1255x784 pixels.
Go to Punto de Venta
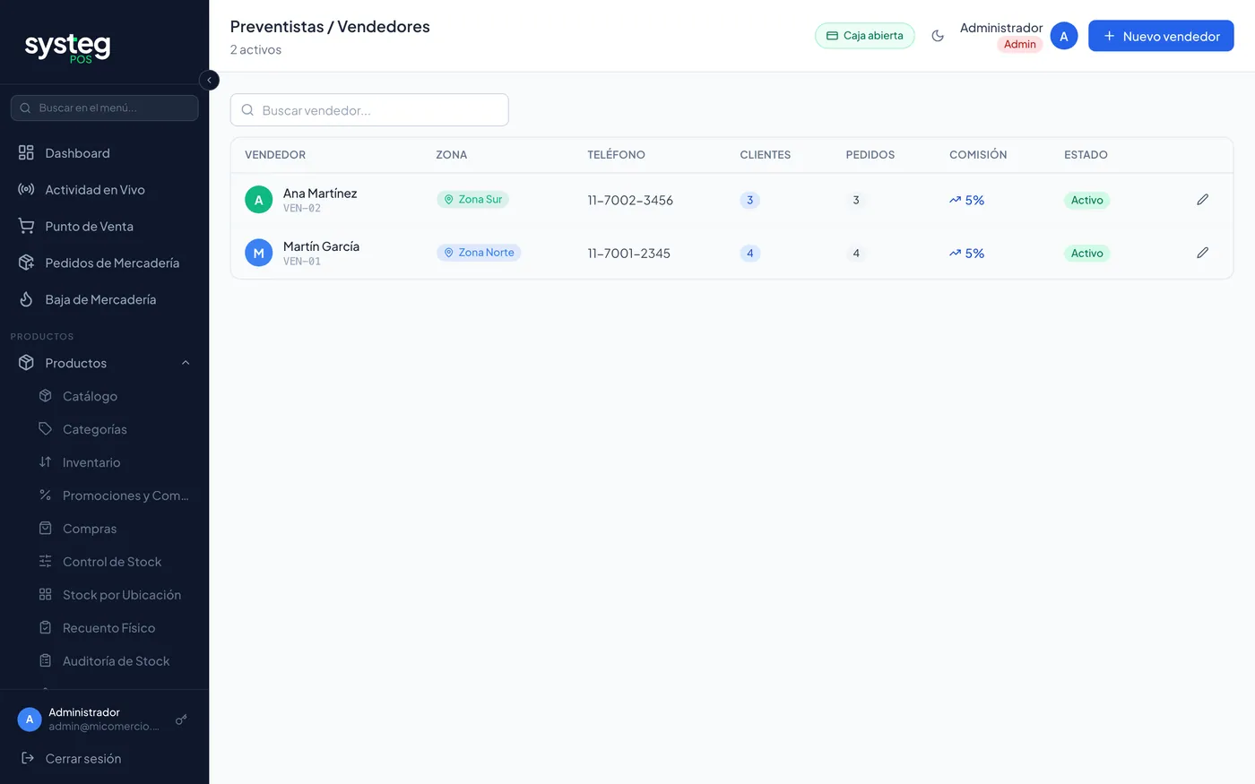click(x=104, y=227)
